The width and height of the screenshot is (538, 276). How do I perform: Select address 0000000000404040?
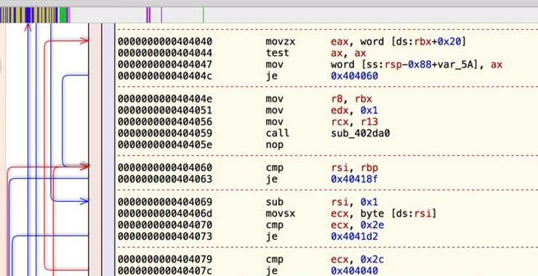tap(165, 41)
